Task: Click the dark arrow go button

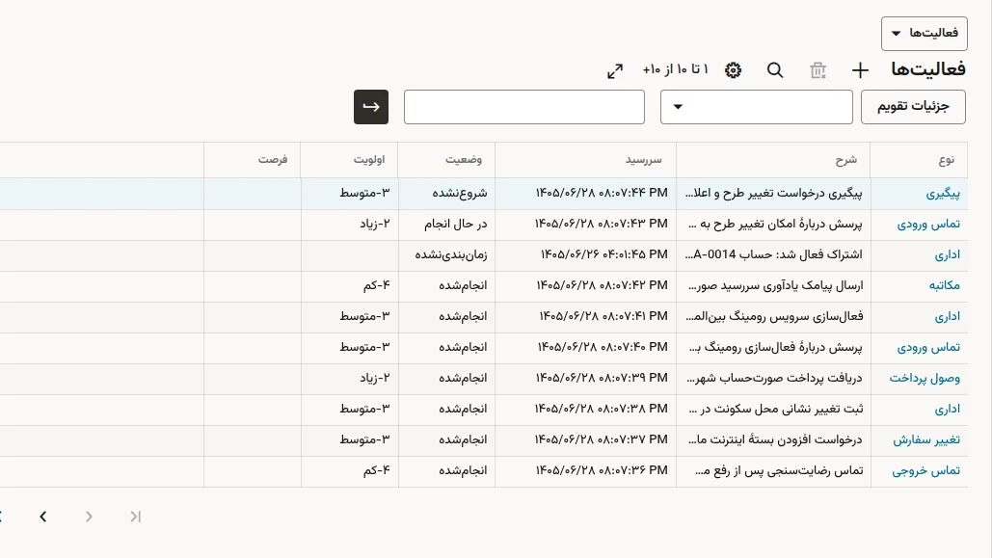Action: click(371, 107)
